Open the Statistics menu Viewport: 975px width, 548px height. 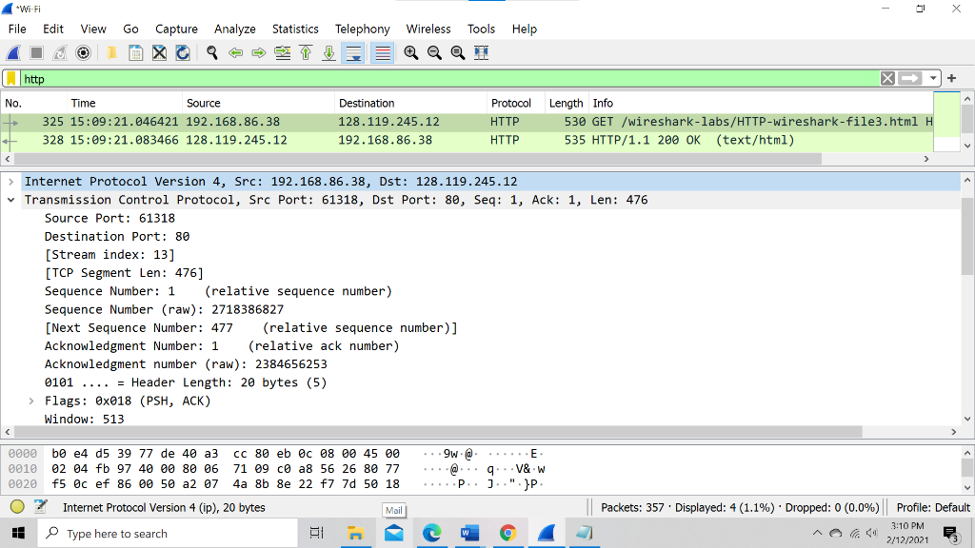pyautogui.click(x=295, y=29)
